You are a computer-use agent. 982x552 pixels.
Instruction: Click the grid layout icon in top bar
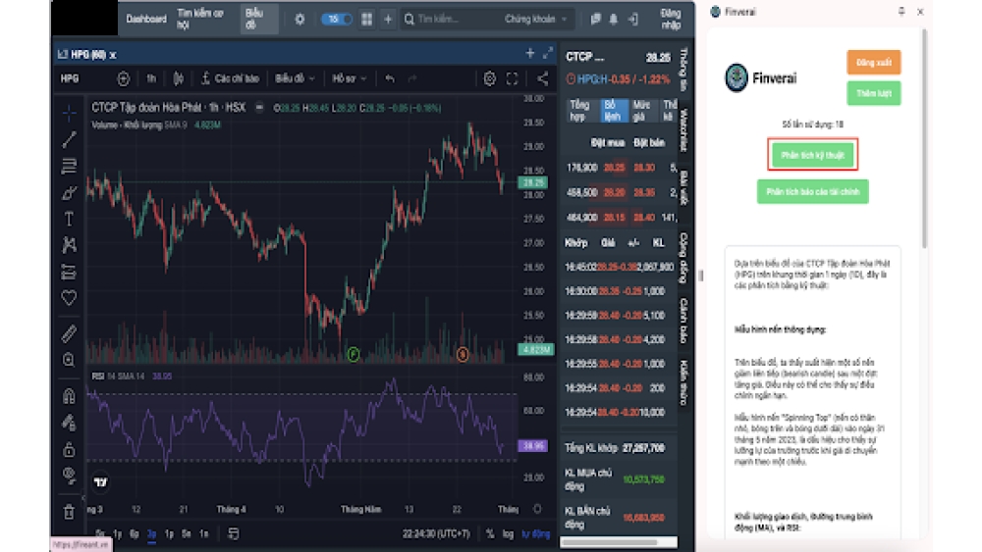click(x=367, y=20)
